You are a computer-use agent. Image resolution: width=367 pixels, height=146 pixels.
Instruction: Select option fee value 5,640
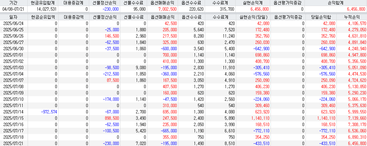pos(199,30)
